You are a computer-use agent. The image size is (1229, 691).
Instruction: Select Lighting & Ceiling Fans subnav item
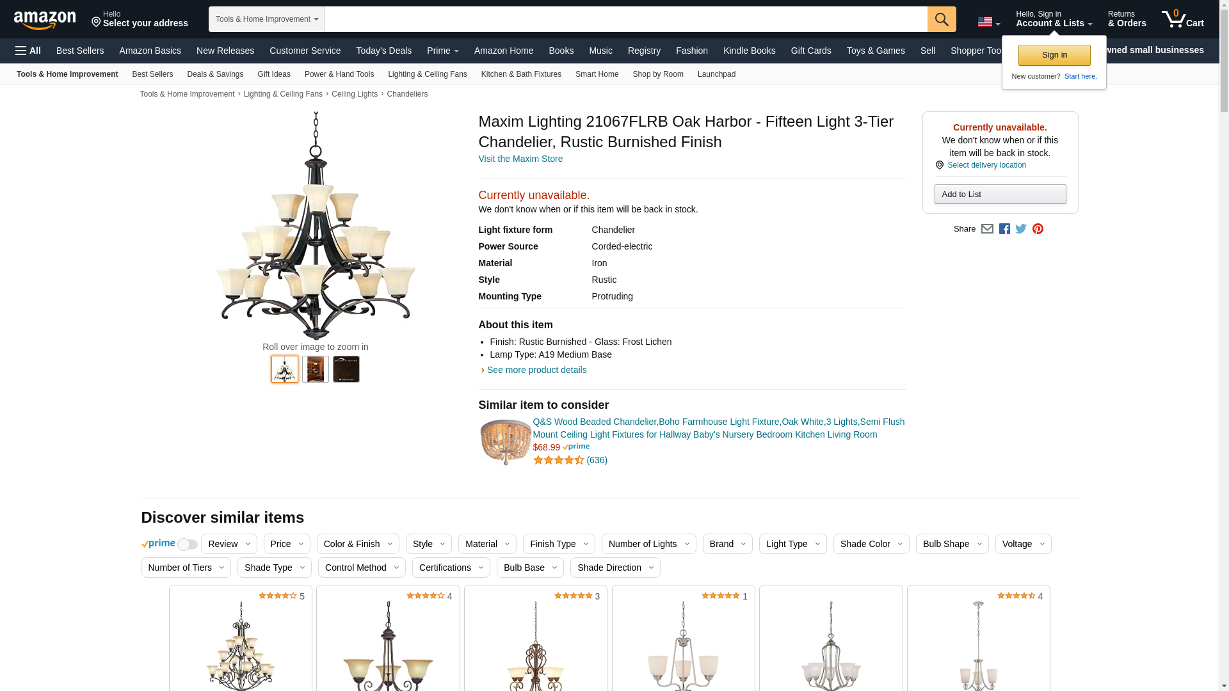click(427, 74)
